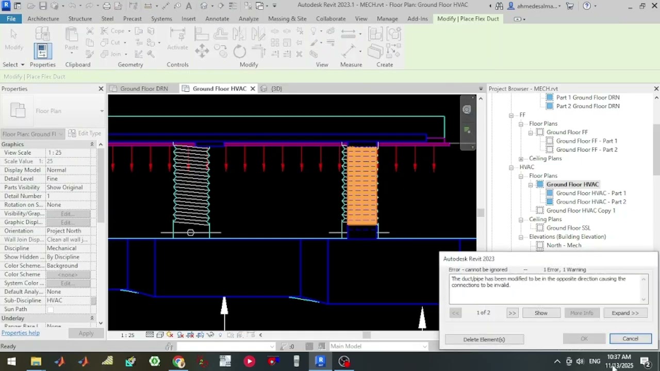
Task: Open Visual Style icon in view control bar
Action: pos(160,335)
